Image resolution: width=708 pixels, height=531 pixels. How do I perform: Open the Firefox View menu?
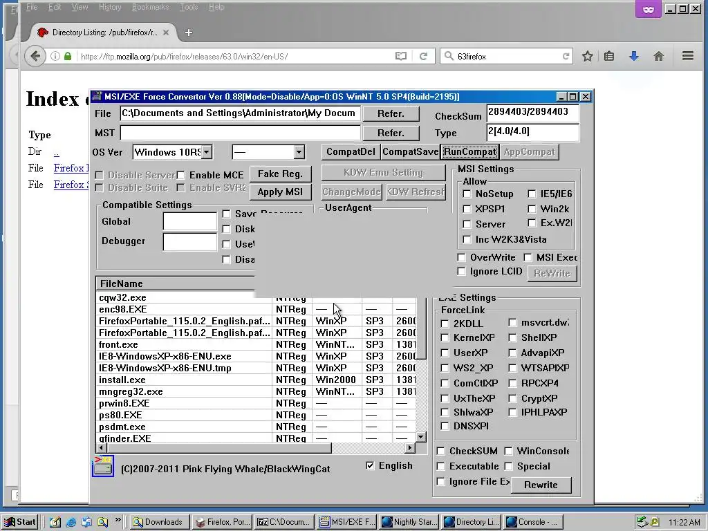(x=80, y=7)
